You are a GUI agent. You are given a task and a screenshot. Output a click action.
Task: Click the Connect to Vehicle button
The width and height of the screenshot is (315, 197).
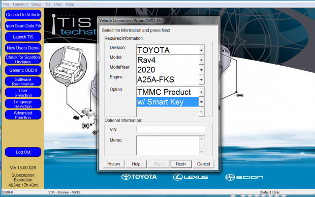[x=23, y=15]
